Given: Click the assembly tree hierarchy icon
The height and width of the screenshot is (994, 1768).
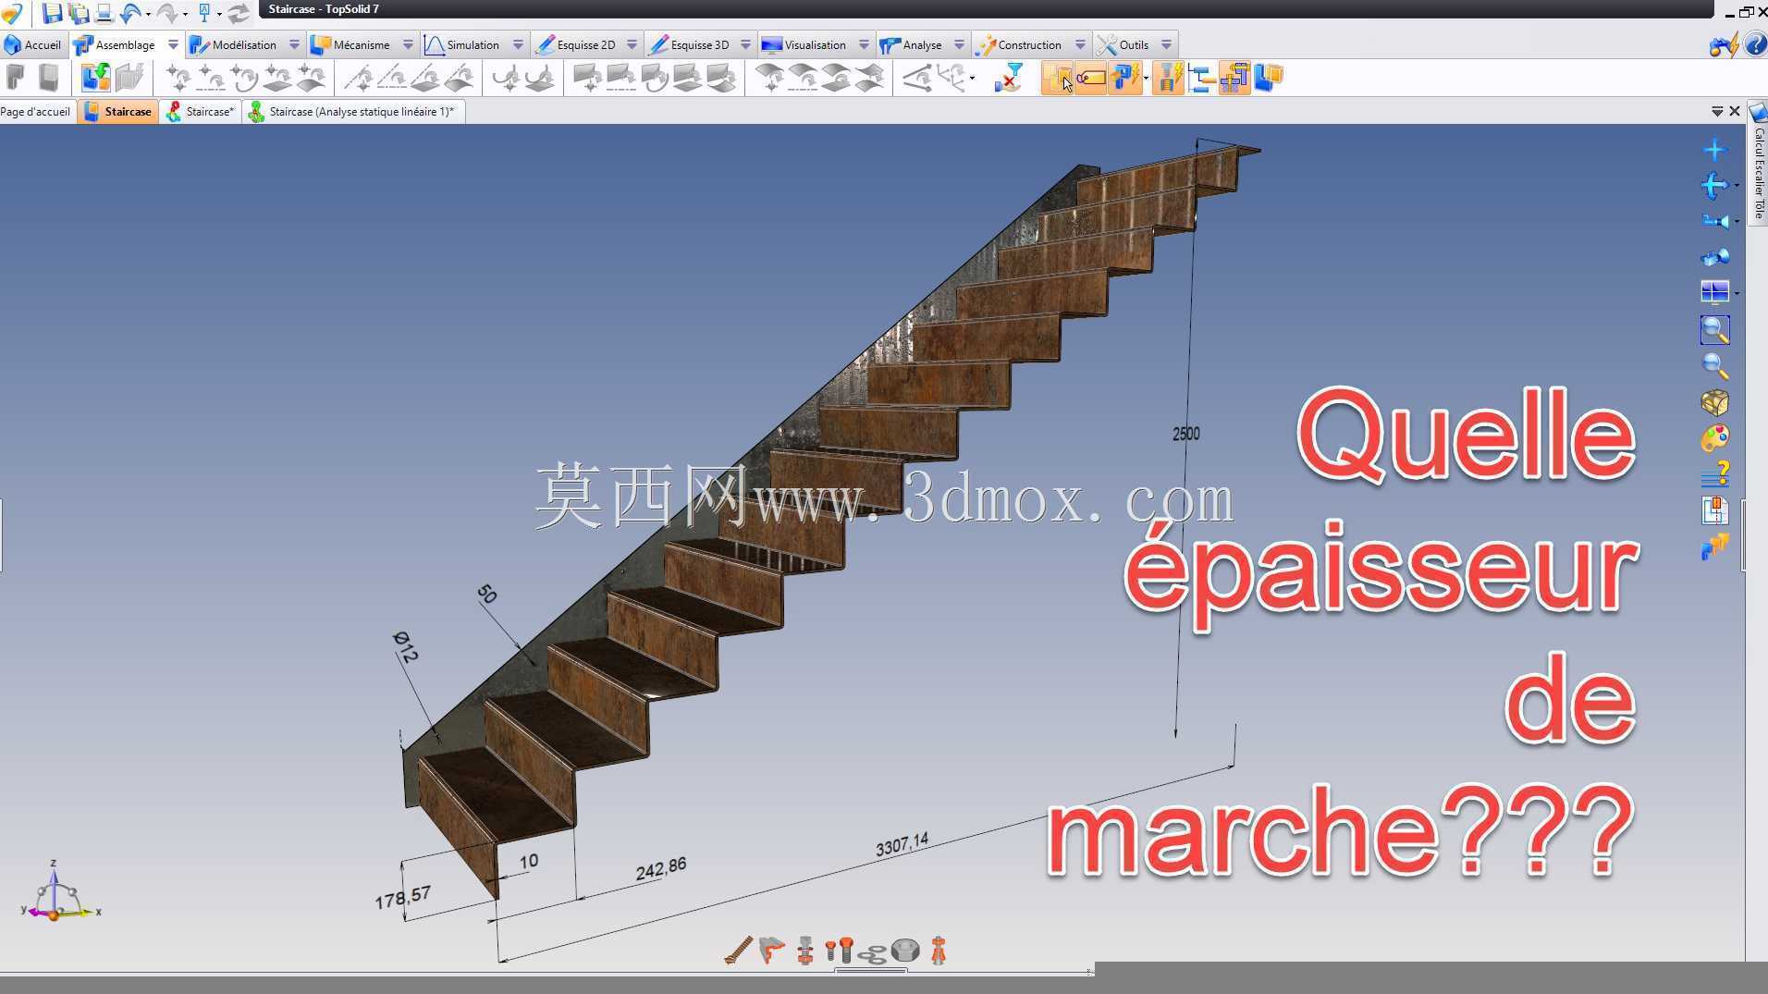Looking at the screenshot, I should tap(1201, 78).
